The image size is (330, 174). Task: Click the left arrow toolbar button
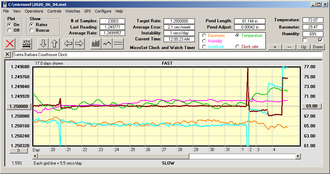pos(68,43)
